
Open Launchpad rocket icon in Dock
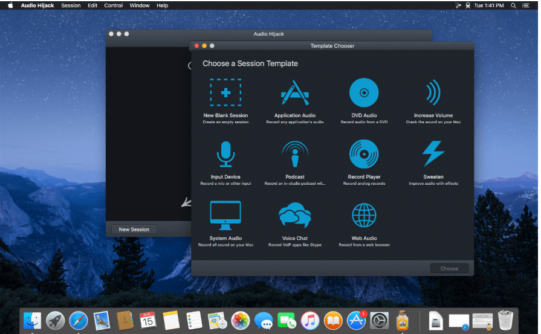click(x=55, y=321)
